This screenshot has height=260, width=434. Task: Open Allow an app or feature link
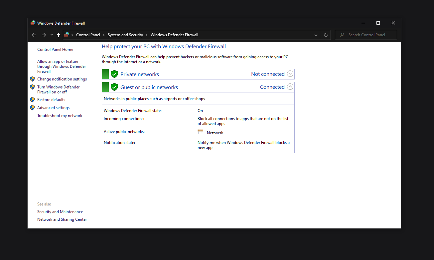pyautogui.click(x=62, y=66)
